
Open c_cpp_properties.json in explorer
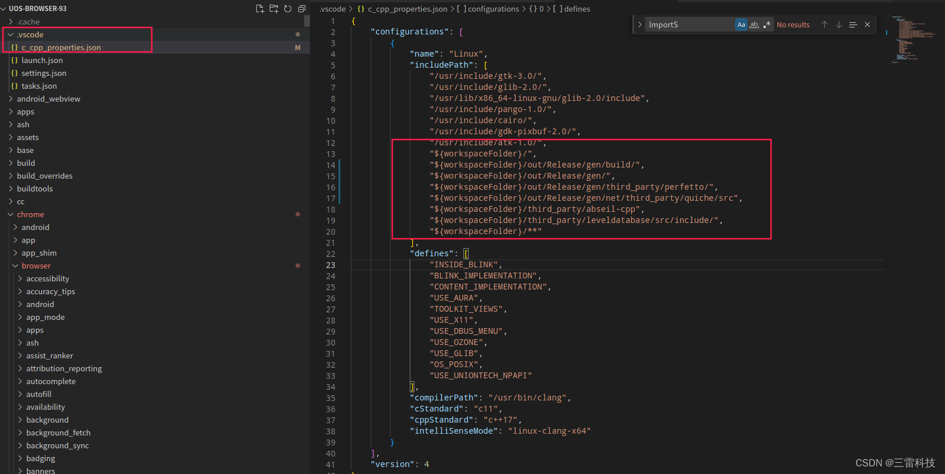(155, 47)
